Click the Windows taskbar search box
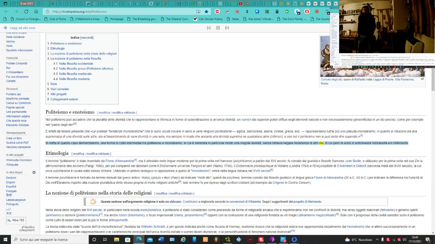 (x=49, y=240)
